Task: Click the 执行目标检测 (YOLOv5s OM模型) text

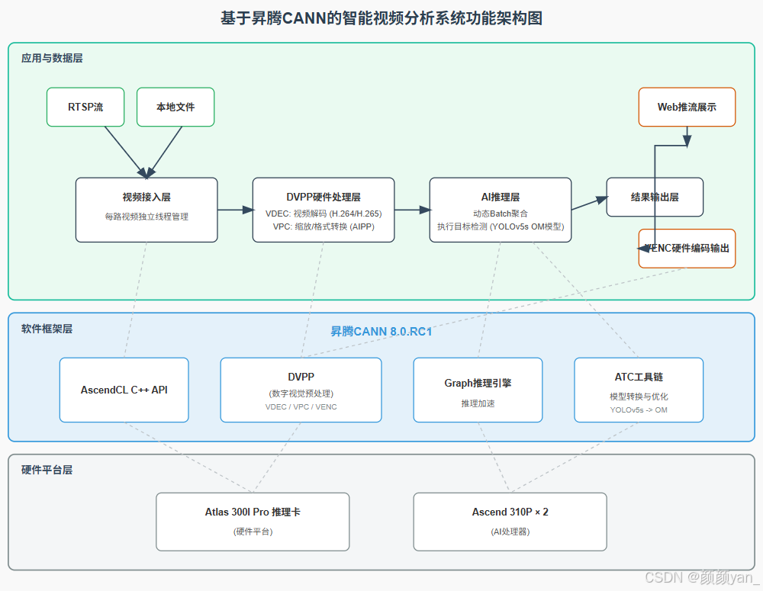Action: tap(501, 226)
